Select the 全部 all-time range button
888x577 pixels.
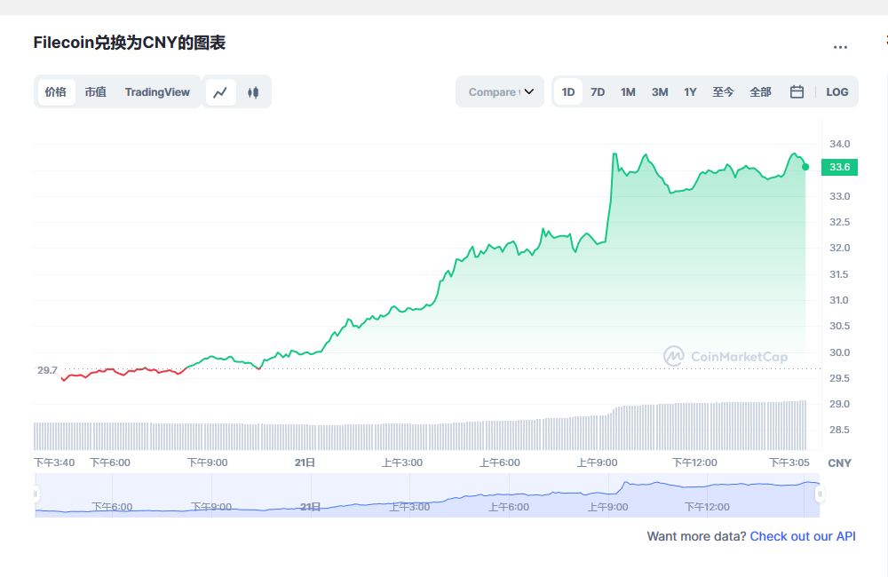click(x=760, y=92)
